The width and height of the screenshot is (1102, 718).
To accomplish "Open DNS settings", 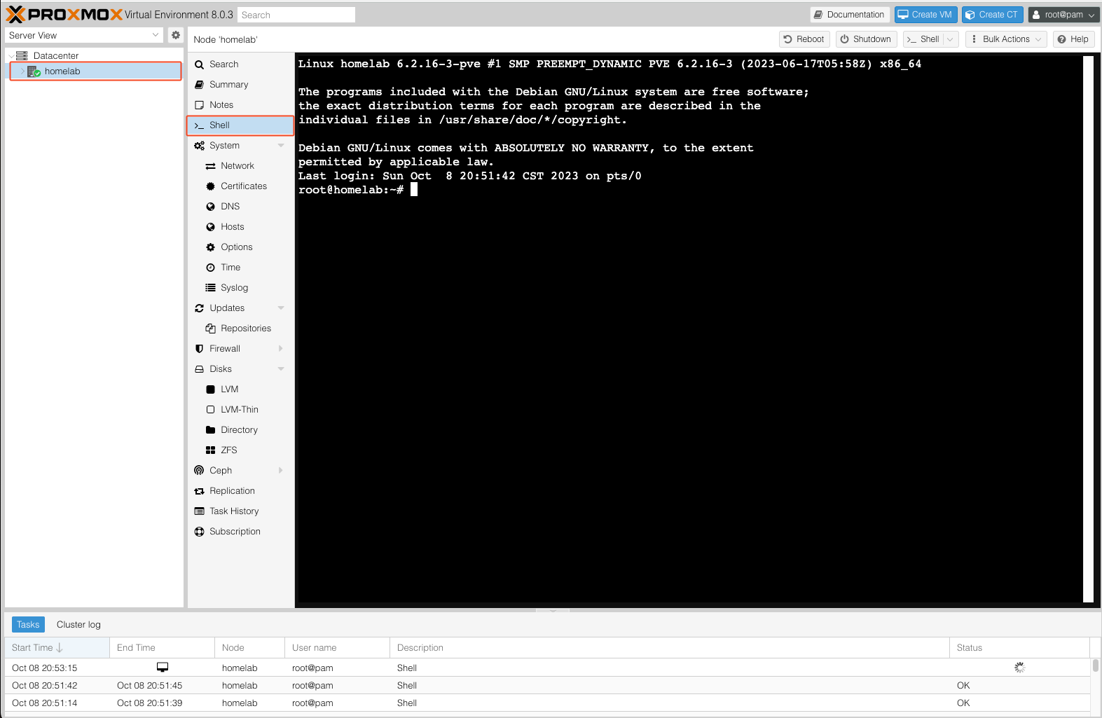I will click(x=240, y=206).
